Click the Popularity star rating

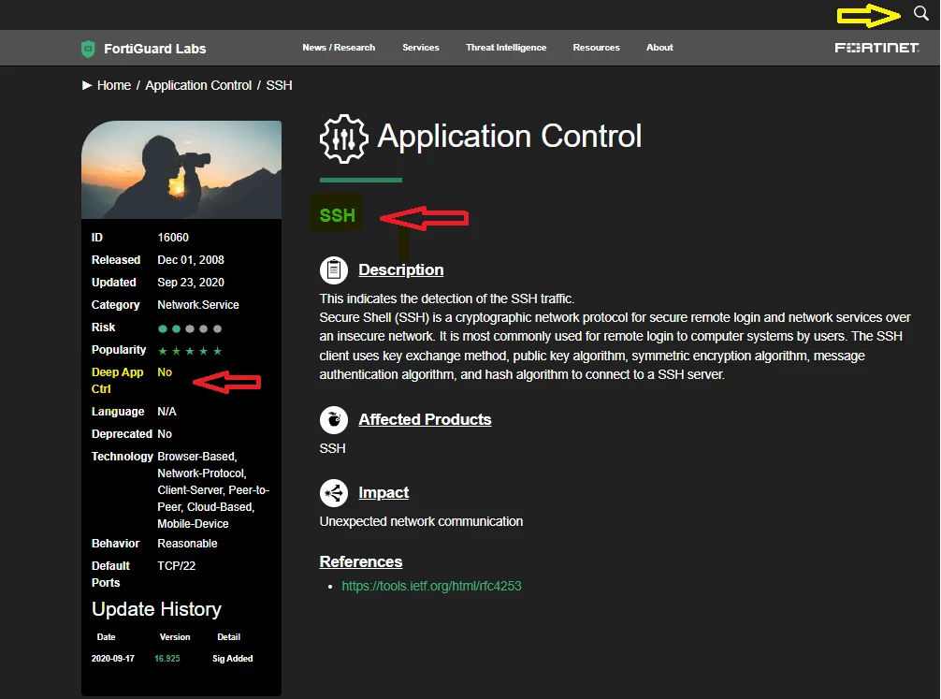click(x=190, y=351)
